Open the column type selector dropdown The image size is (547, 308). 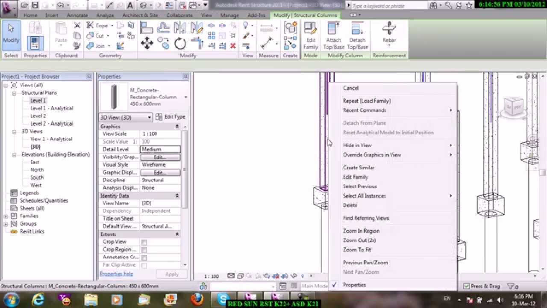pyautogui.click(x=185, y=97)
